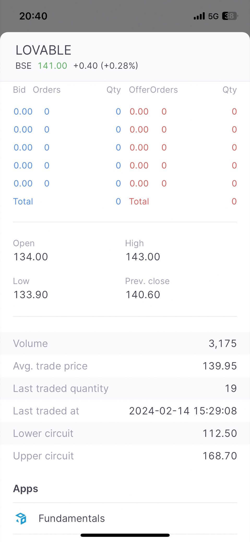The image size is (250, 542).
Task: Select the Avg. trade price row
Action: [x=125, y=366]
